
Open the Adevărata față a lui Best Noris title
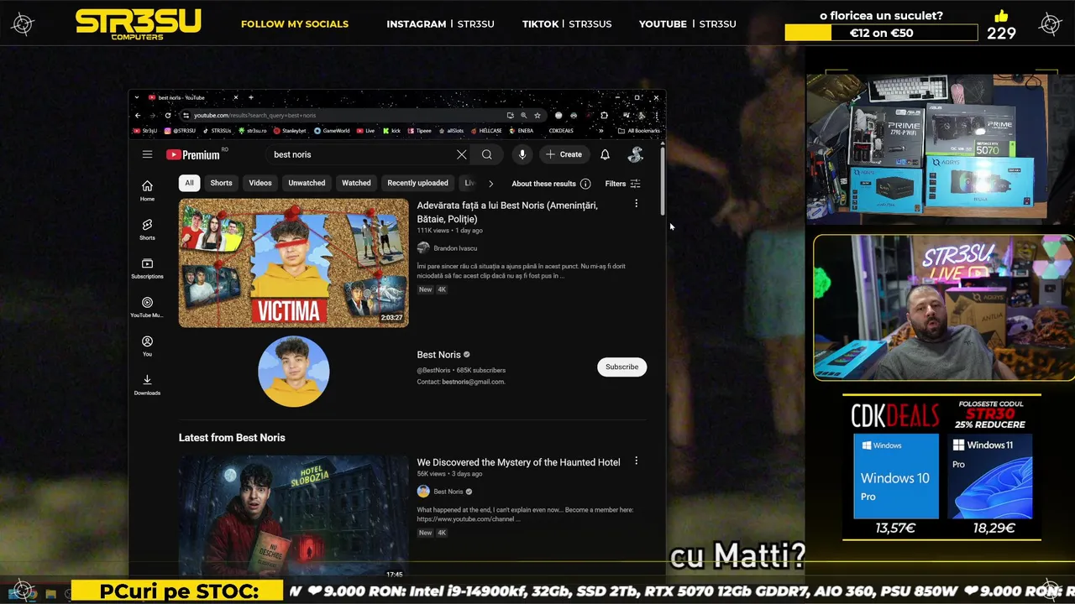(507, 212)
